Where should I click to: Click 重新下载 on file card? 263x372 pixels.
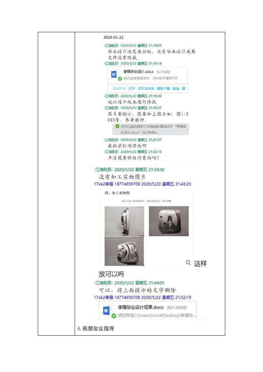pyautogui.click(x=163, y=89)
